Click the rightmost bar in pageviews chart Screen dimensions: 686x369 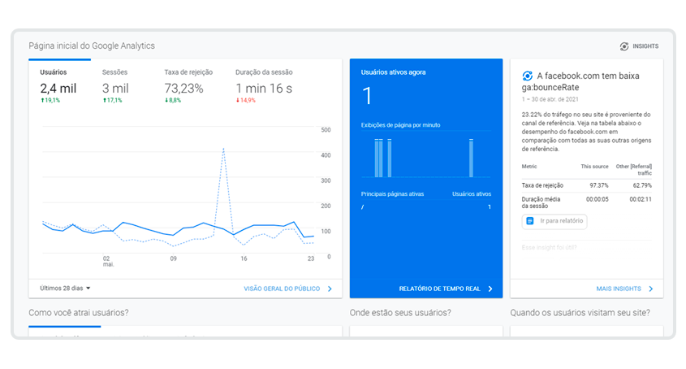coord(471,158)
